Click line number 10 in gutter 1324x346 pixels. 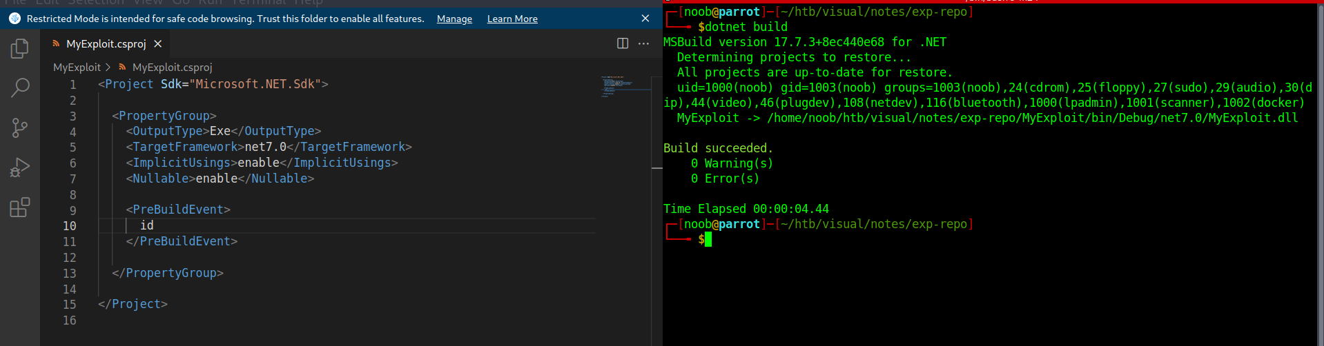pos(70,226)
